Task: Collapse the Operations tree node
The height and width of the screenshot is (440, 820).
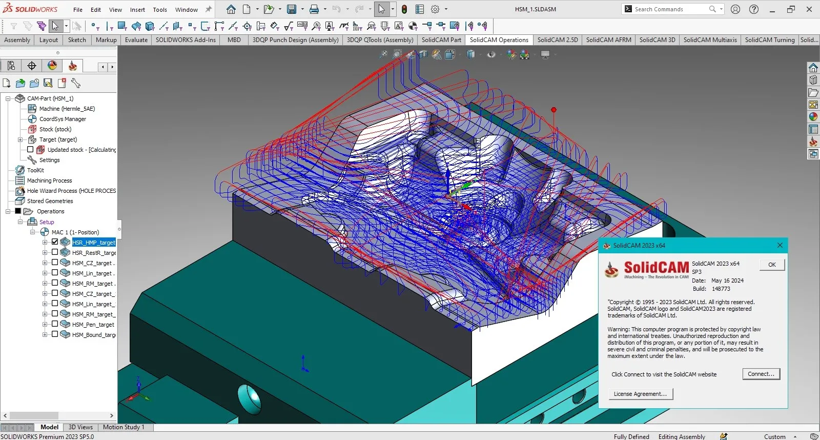Action: 8,211
